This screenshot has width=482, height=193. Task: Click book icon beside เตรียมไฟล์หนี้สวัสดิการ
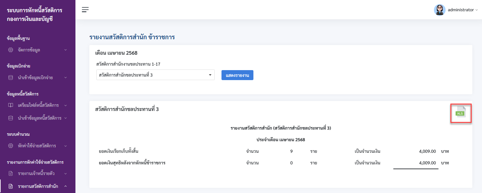pyautogui.click(x=11, y=105)
